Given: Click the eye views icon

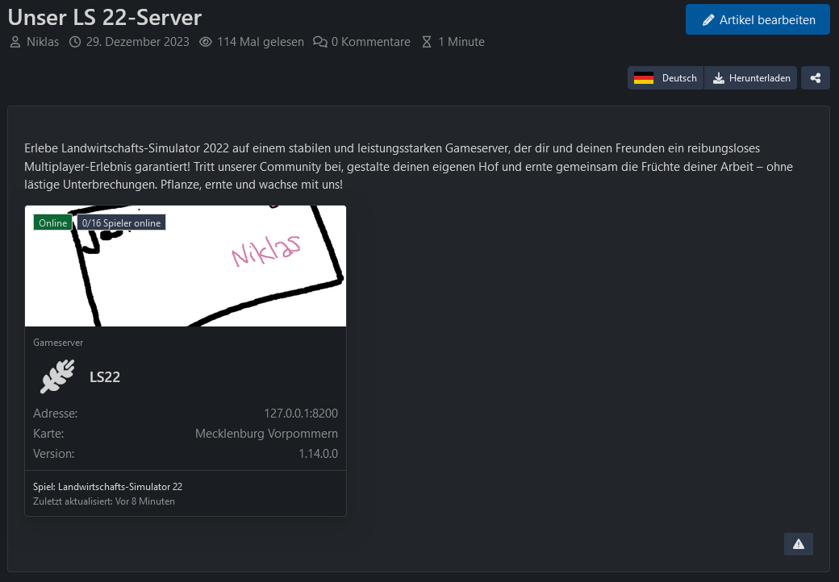Looking at the screenshot, I should pyautogui.click(x=206, y=42).
